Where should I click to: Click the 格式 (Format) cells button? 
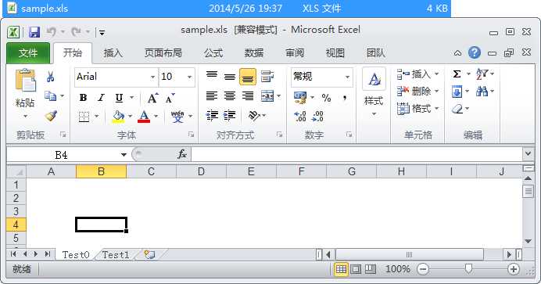click(x=417, y=109)
